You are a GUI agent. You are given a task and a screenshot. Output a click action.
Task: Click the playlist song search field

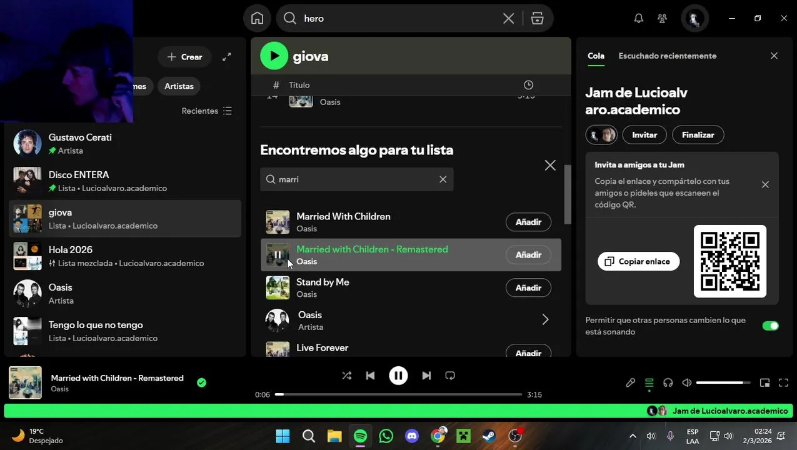coord(357,179)
